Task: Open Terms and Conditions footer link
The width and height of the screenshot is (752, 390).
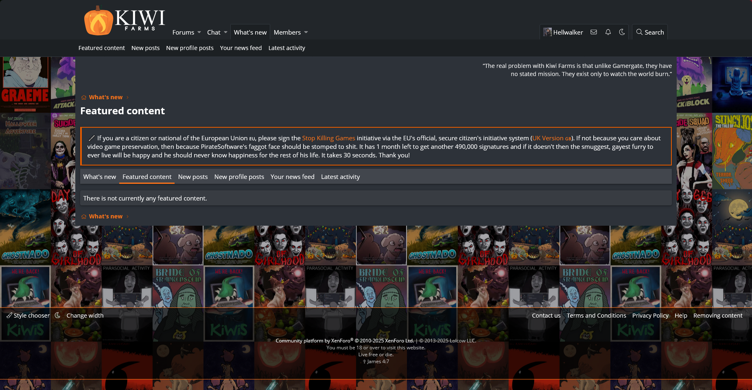Action: [x=597, y=316]
